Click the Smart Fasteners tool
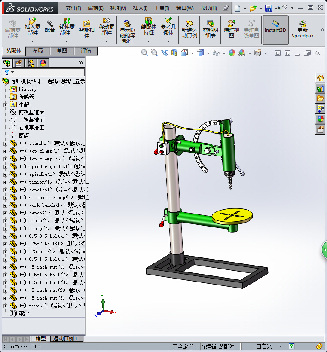The image size is (327, 352). tap(87, 29)
